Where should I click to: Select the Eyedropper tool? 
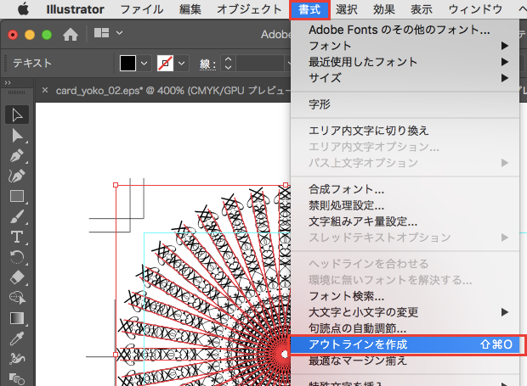point(17,338)
